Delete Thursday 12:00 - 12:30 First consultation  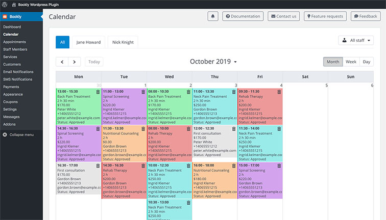[x=234, y=129]
